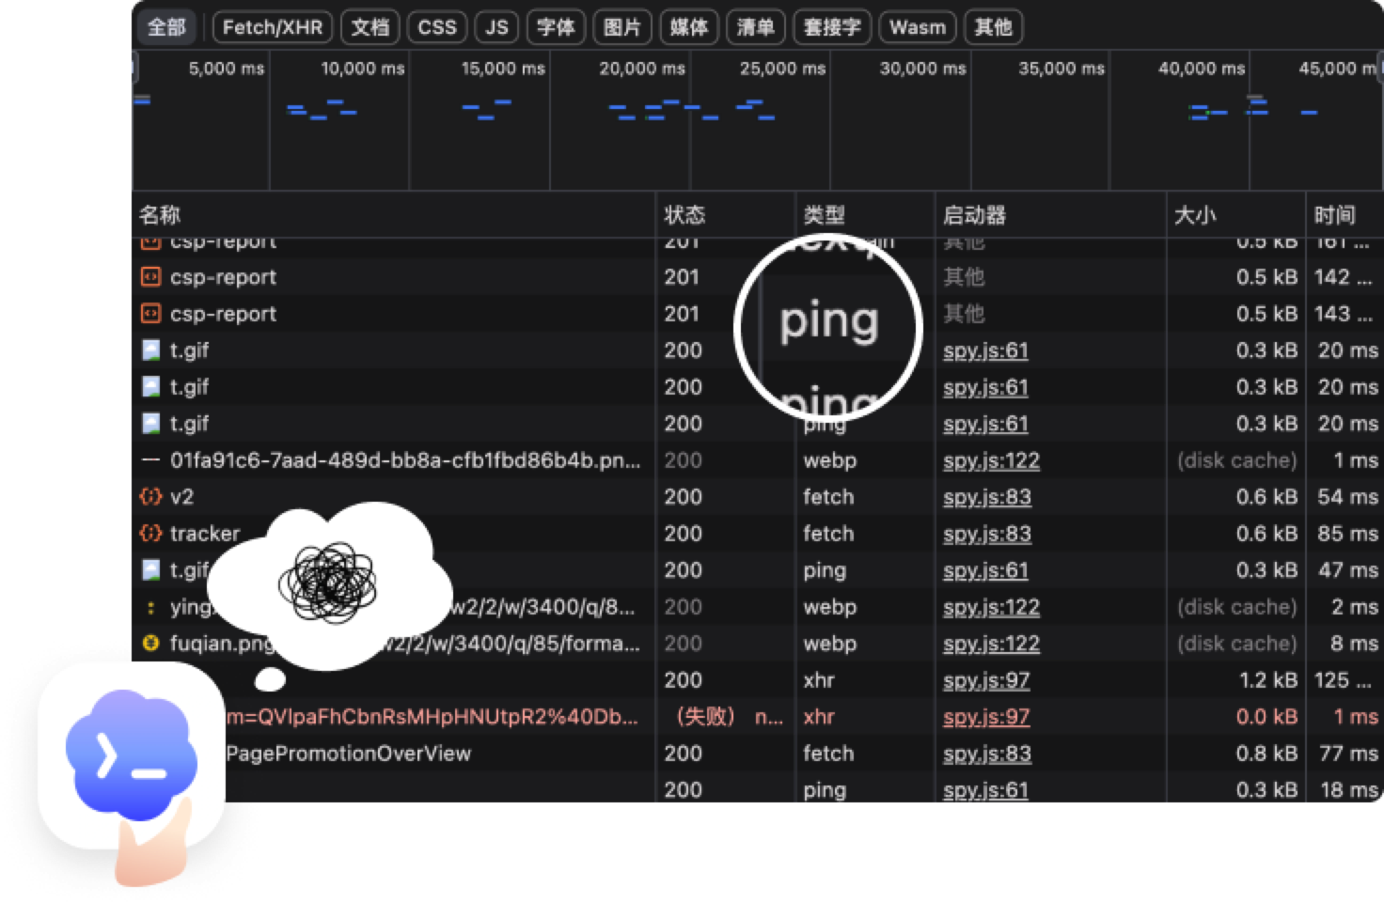Viewport: 1384px width, 902px height.
Task: Open the spy.js:122 link in the 01fa91c6 row
Action: (991, 460)
